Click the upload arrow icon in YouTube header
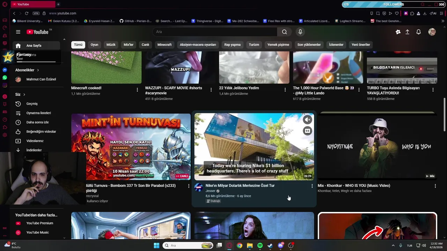447x251 pixels. point(407,32)
